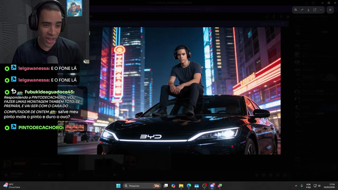Click the microphone icon in system tray
The height and width of the screenshot is (190, 338).
[302, 186]
